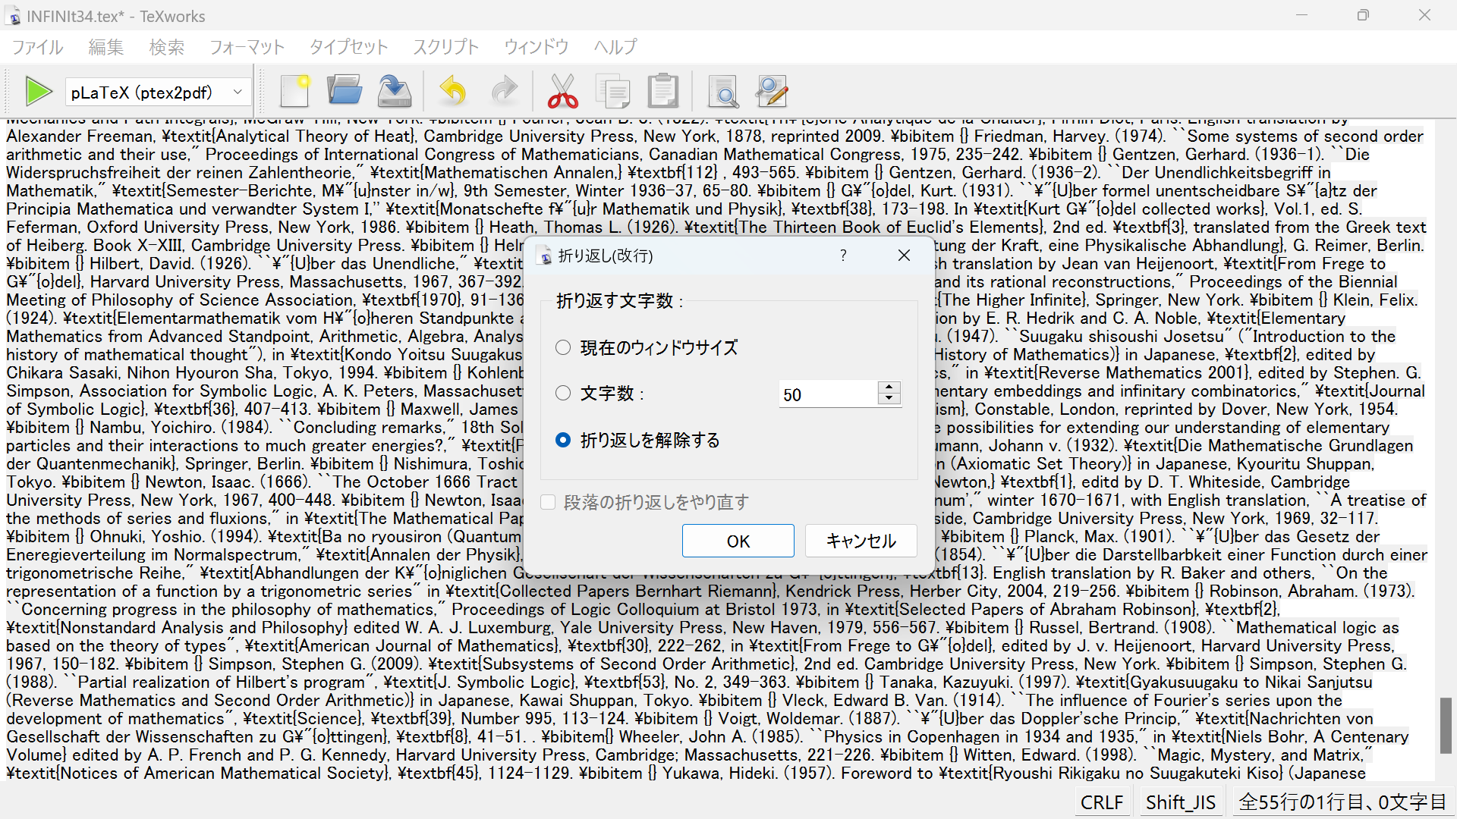Open a file with the folder icon

[x=345, y=92]
